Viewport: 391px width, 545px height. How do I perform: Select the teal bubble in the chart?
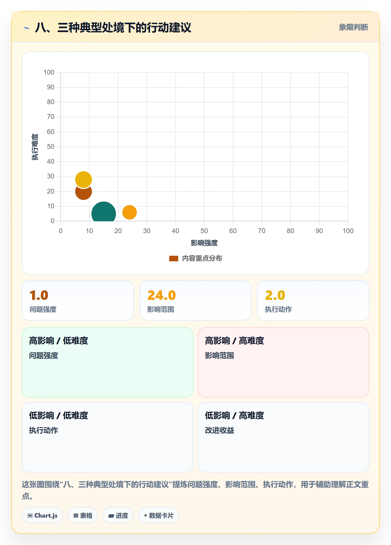point(104,211)
